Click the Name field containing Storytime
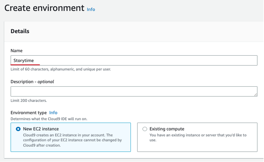The width and height of the screenshot is (264, 162). [134, 61]
